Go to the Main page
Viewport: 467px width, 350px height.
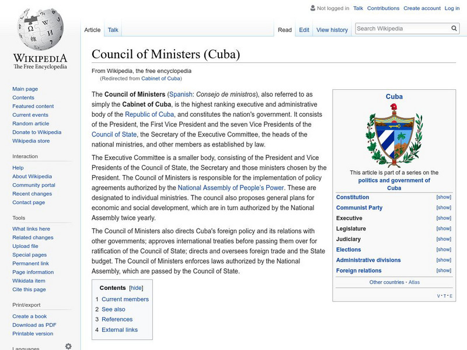25,89
